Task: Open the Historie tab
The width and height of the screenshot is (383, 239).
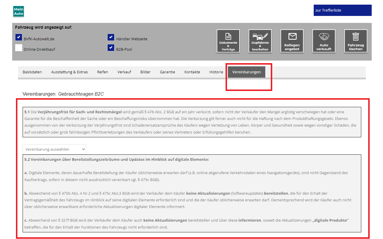Action: click(216, 72)
